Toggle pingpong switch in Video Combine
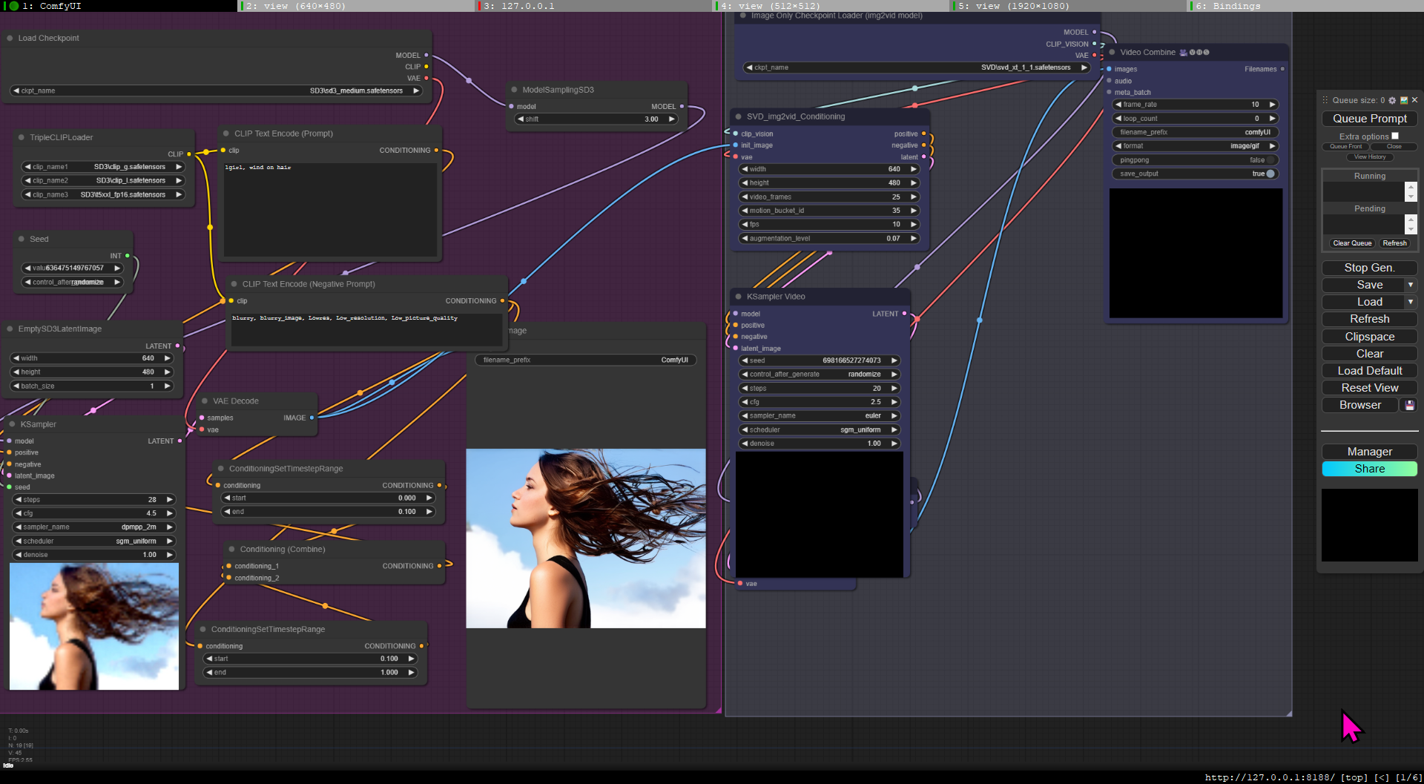The image size is (1424, 784). tap(1271, 160)
